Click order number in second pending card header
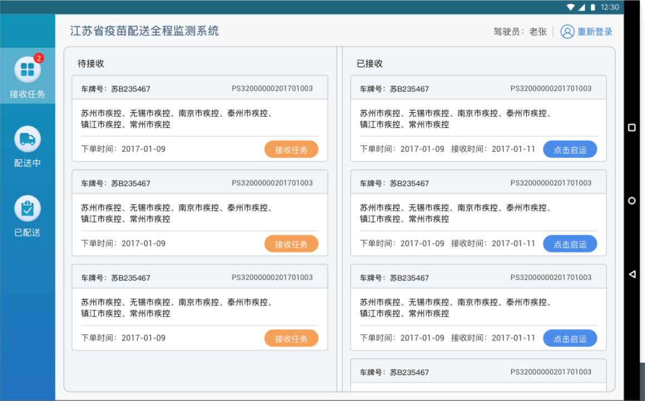Viewport: 645px width, 401px height. 272,183
